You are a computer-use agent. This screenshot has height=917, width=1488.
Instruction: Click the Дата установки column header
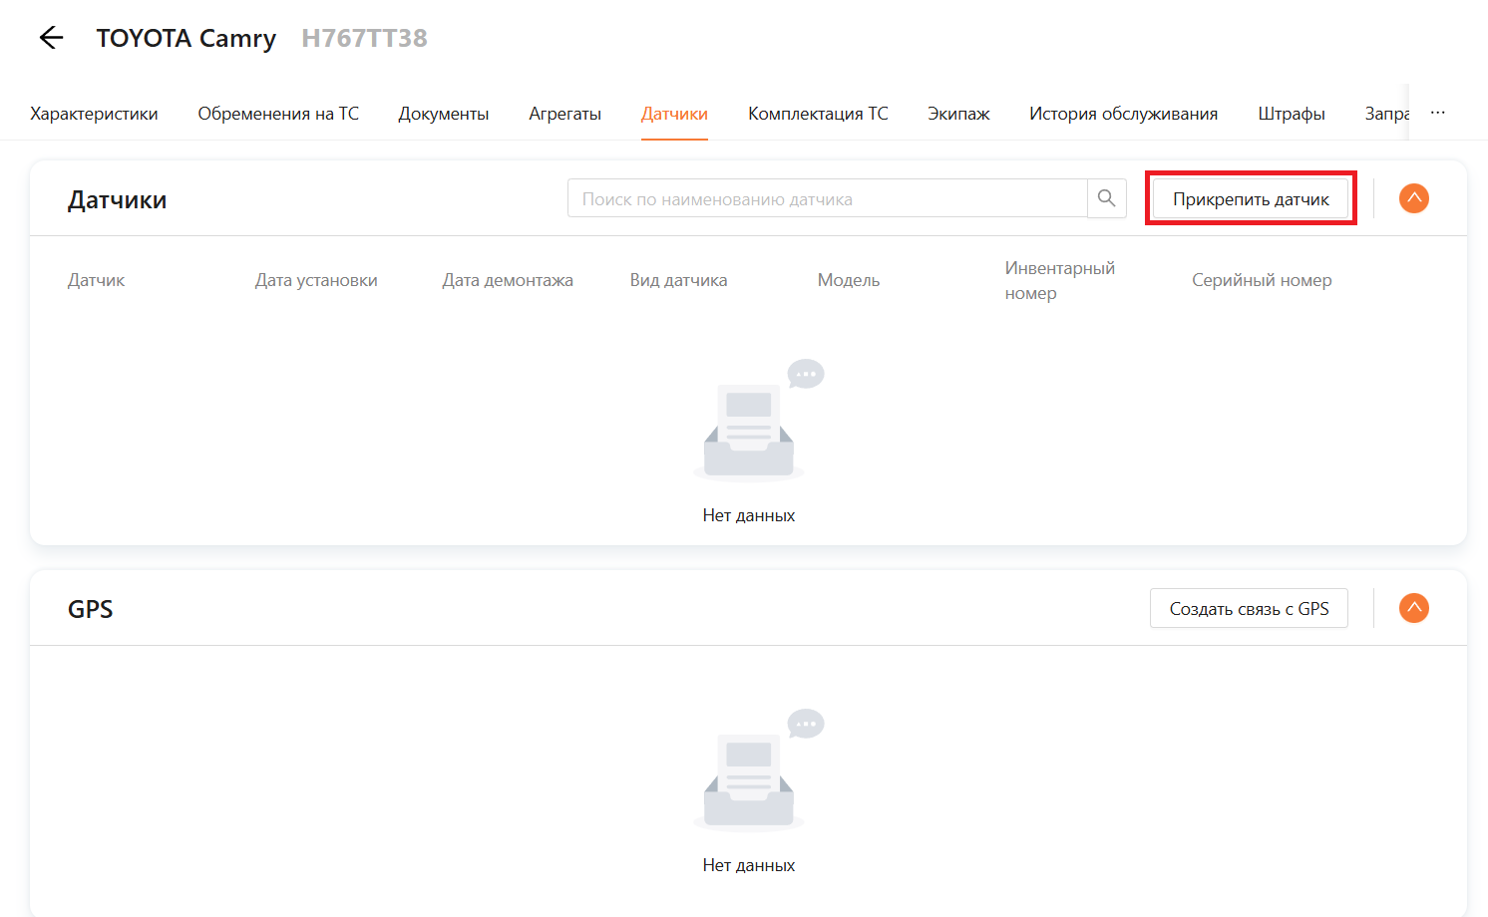pyautogui.click(x=316, y=280)
